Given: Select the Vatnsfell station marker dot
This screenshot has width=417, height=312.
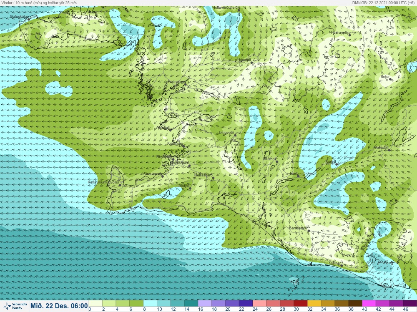Looking at the screenshot, I should pos(389,150).
